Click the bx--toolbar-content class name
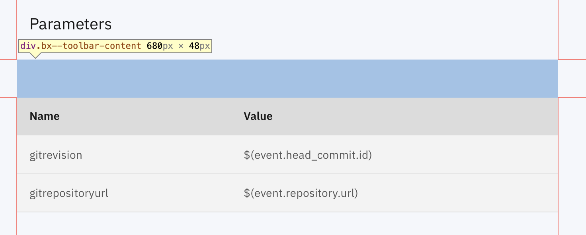 [91, 45]
